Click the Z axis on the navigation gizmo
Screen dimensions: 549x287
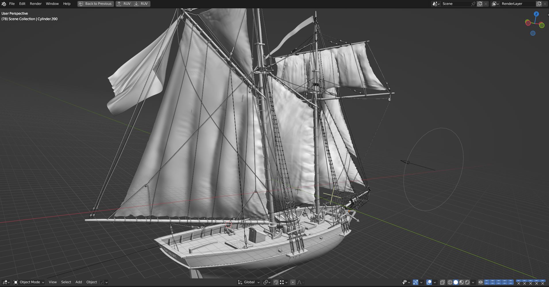(x=536, y=14)
